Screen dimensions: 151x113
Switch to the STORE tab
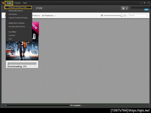point(39,8)
